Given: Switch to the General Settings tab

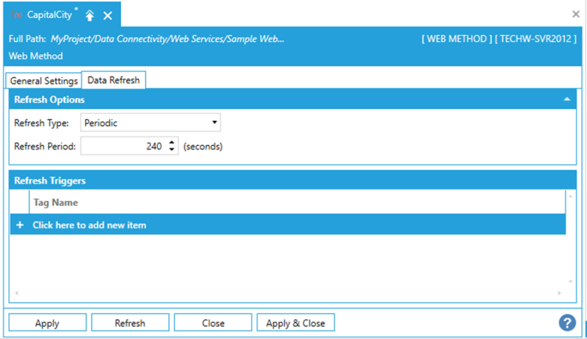Looking at the screenshot, I should pyautogui.click(x=44, y=81).
